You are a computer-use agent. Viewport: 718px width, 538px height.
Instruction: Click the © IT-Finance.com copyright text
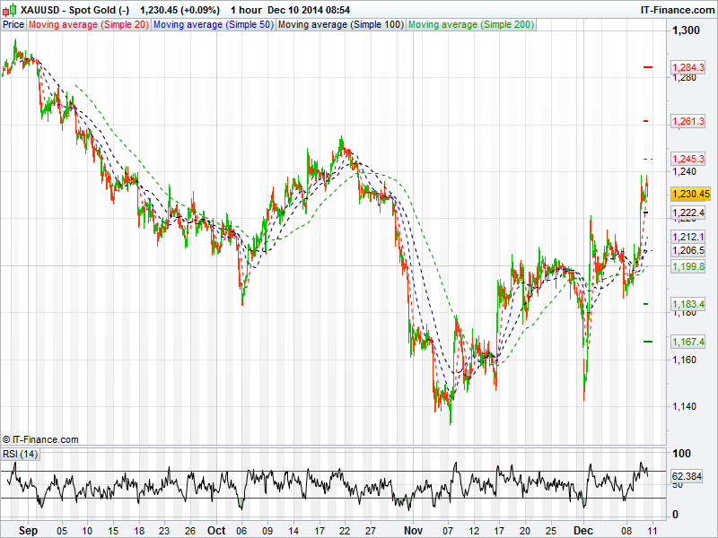(x=40, y=439)
